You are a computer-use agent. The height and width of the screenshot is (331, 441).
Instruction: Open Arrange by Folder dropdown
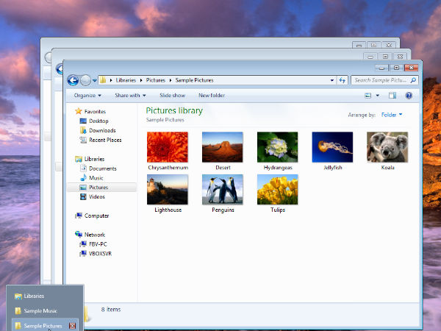click(392, 115)
